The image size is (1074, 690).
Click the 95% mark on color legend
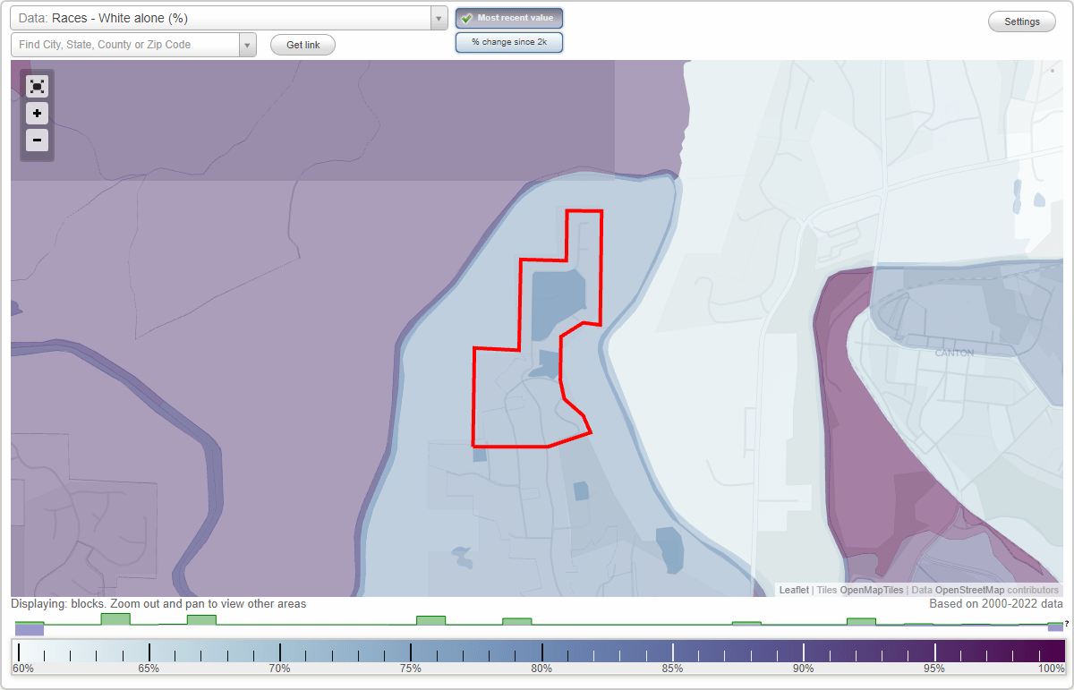point(934,669)
